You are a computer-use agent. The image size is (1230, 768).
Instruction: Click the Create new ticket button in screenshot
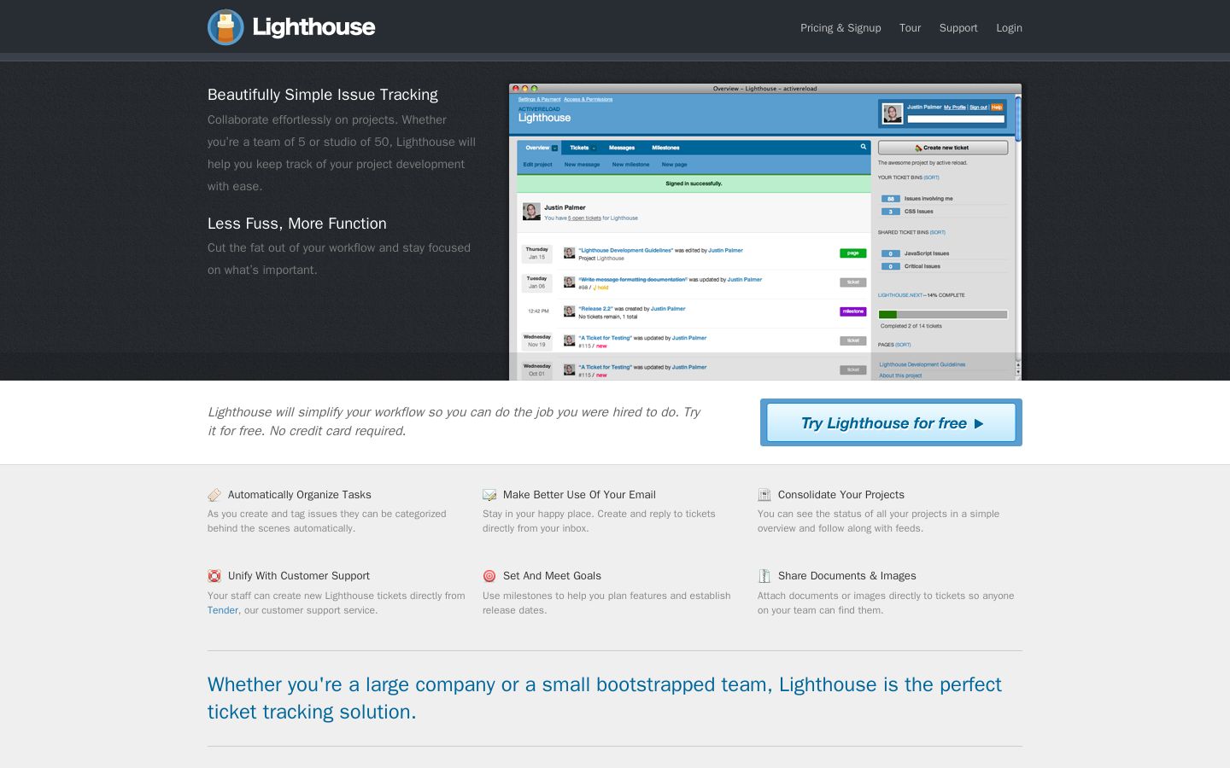pyautogui.click(x=943, y=148)
